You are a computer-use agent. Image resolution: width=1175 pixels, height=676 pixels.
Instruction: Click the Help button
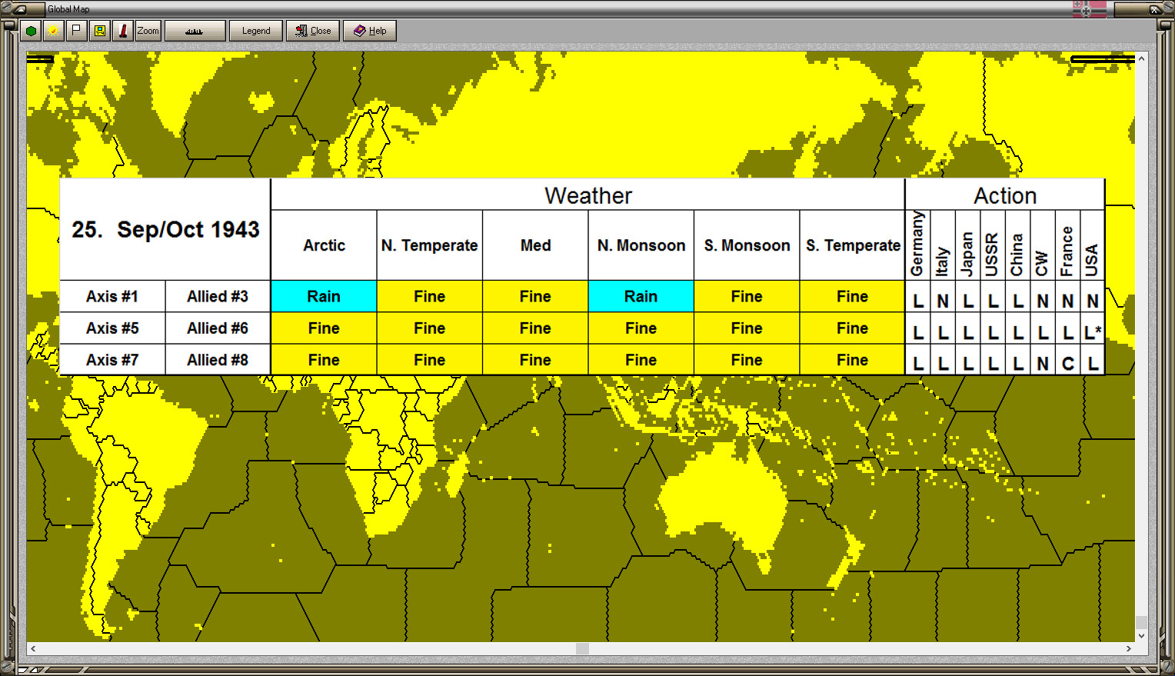click(x=369, y=31)
